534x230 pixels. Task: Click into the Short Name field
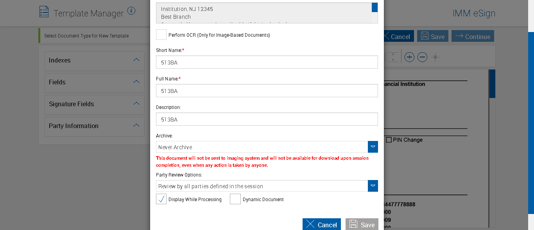267,62
